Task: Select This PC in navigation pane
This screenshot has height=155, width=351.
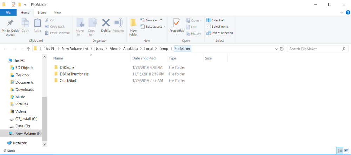Action: point(19,60)
